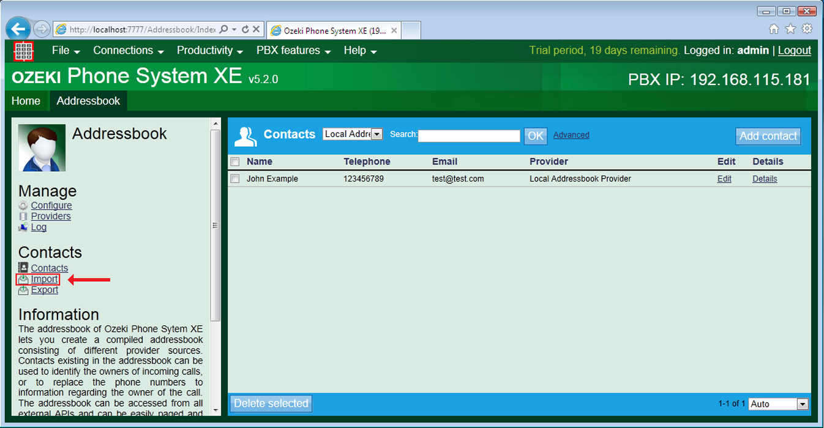Click Logout link
Viewport: 824px width, 428px height.
(795, 51)
